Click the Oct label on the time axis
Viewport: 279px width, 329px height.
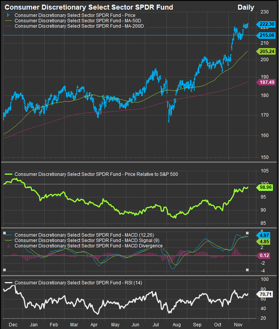pos(218,325)
